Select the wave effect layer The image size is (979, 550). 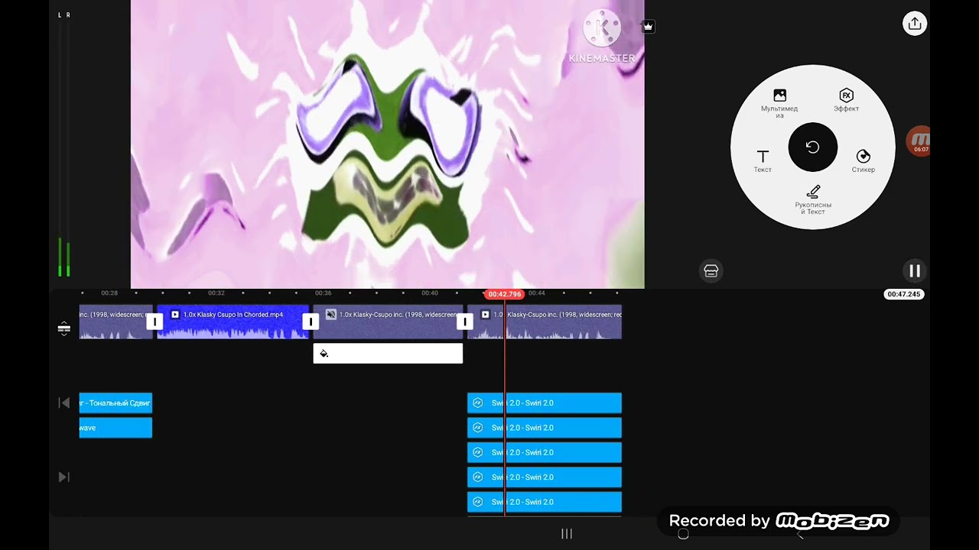point(115,428)
